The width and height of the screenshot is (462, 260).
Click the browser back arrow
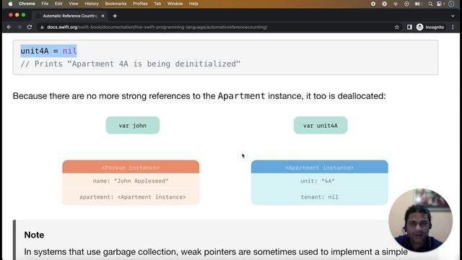(9, 27)
